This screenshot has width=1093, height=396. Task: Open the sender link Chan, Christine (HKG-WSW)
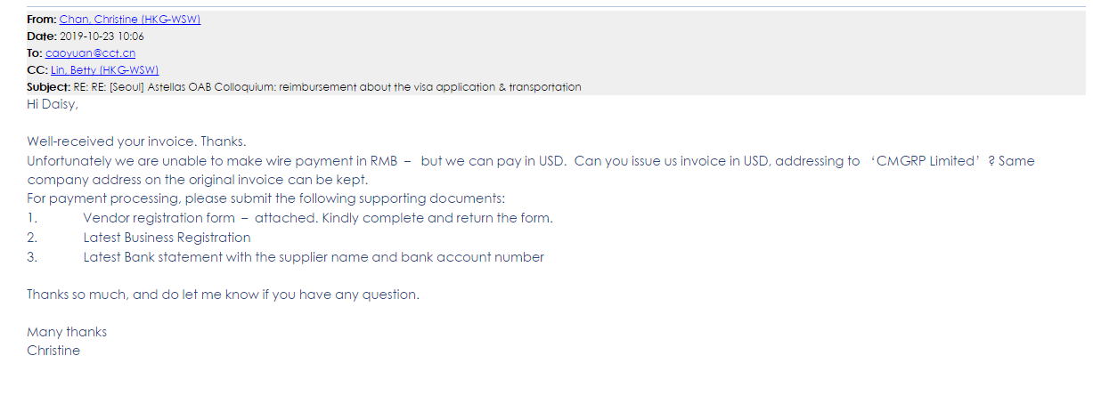130,20
